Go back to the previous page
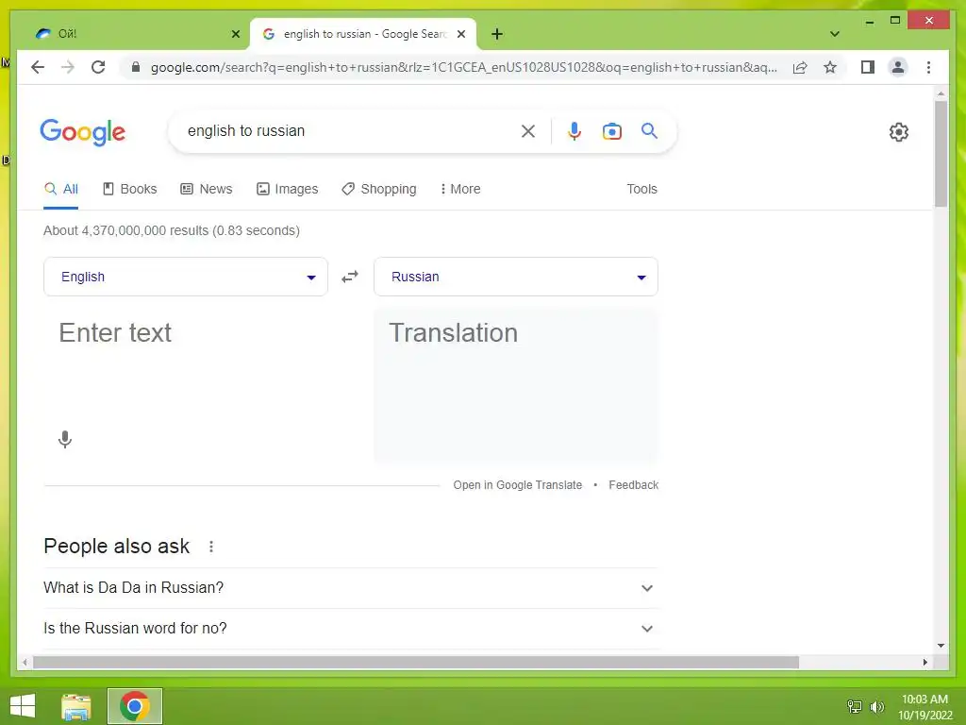This screenshot has width=966, height=725. pos(38,67)
